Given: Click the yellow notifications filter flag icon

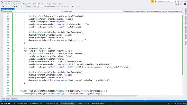Looking at the screenshot, I should point(153,1).
